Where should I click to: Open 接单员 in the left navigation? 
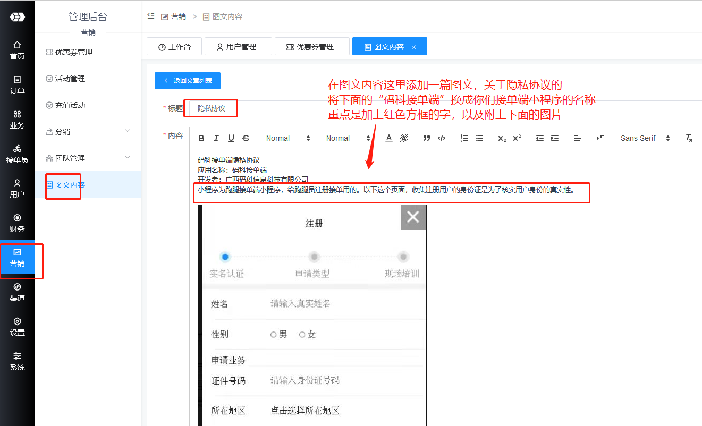tap(17, 154)
